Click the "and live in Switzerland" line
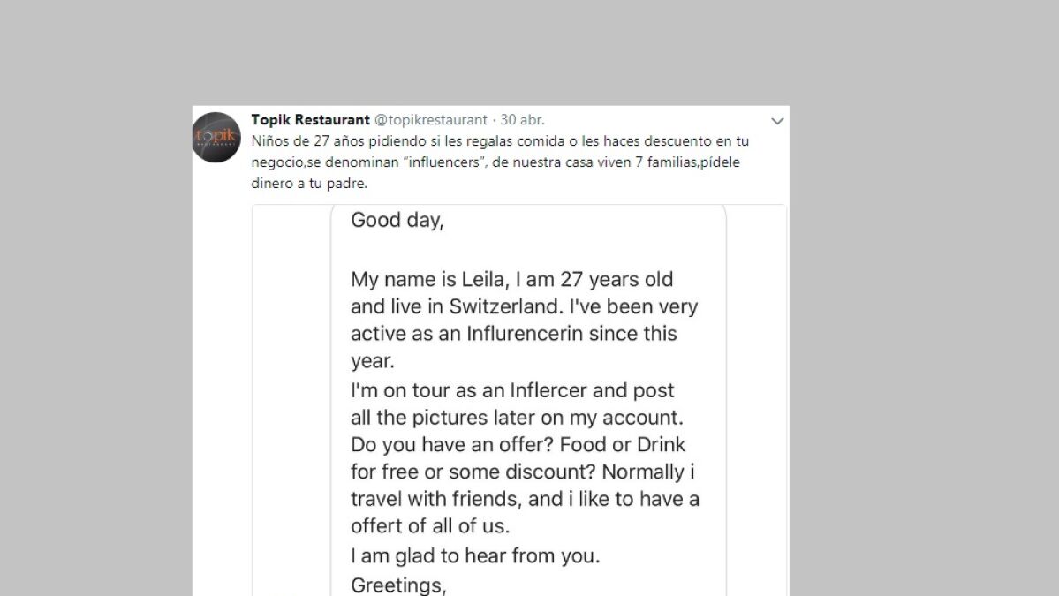This screenshot has width=1059, height=596. pyautogui.click(x=525, y=307)
